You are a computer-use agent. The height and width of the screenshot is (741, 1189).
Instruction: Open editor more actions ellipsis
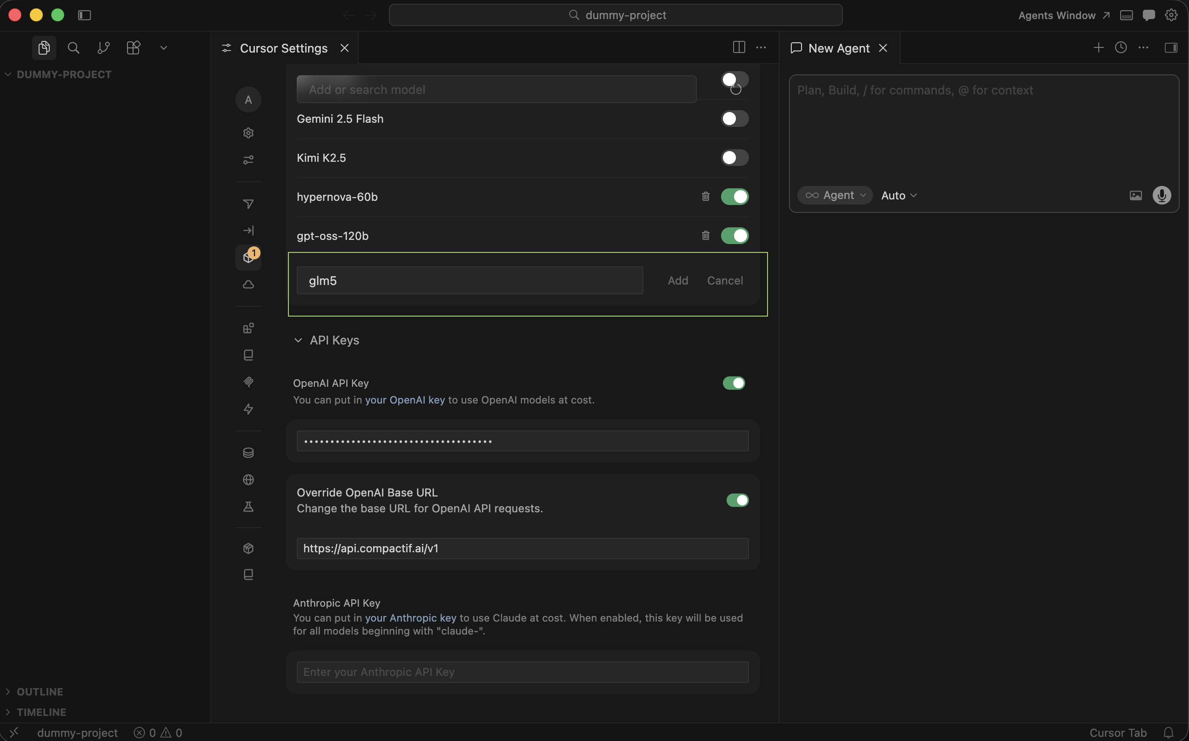[761, 47]
